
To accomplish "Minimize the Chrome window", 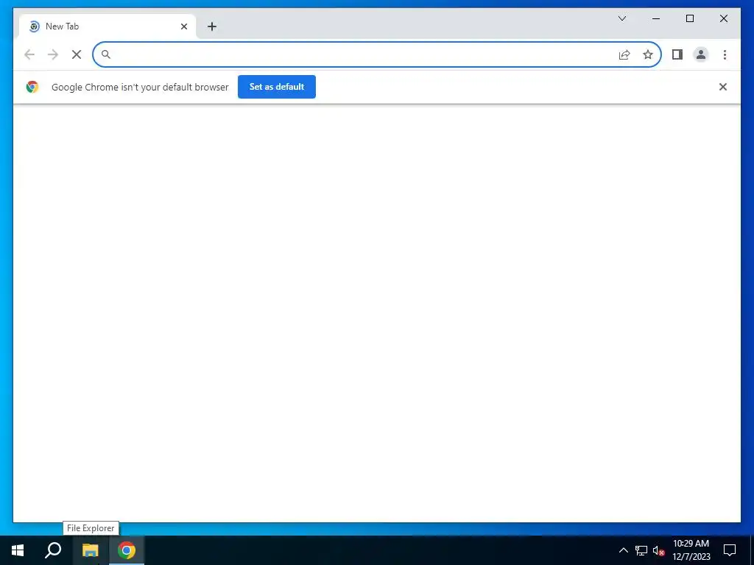I will coord(656,18).
